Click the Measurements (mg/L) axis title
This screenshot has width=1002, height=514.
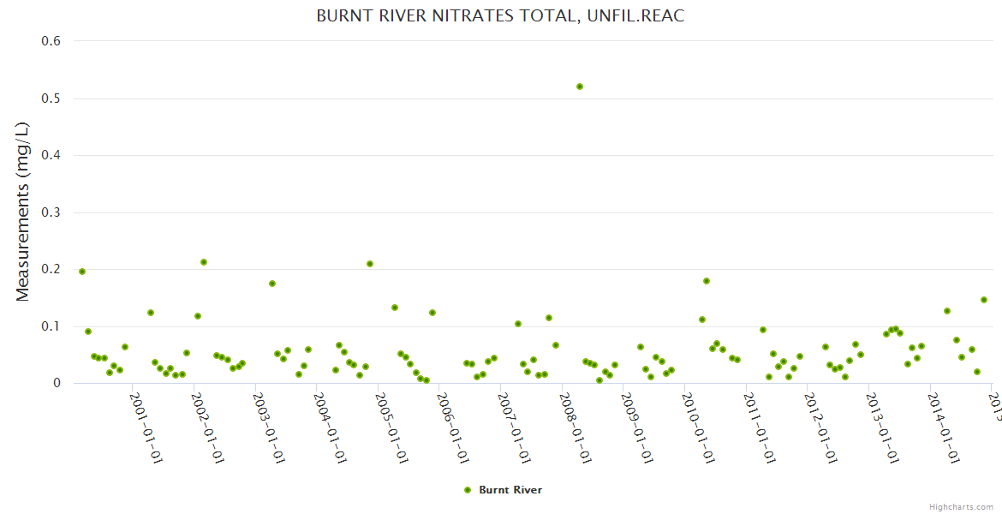[23, 212]
